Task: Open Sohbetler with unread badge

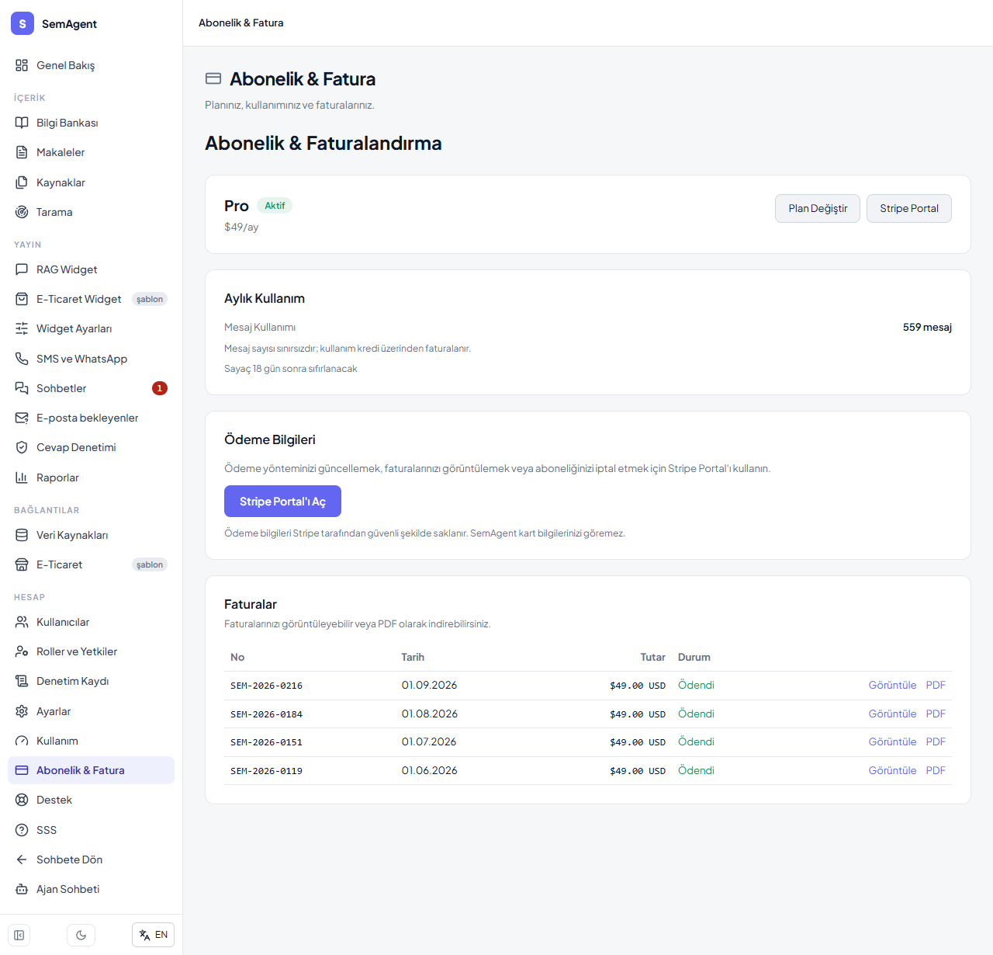Action: coord(91,388)
